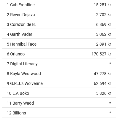
Task: Click the asterisk on the Billions row
Action: tap(110, 113)
